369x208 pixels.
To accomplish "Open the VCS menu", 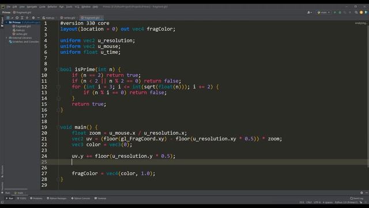I will [x=77, y=6].
